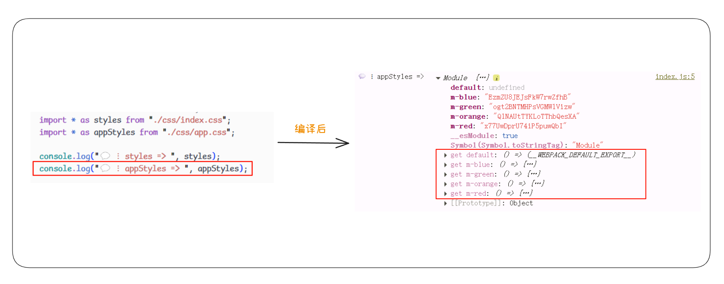
Task: Select the m-orange value "Q1NAUtTYKLoTThbQesXA"
Action: click(x=536, y=116)
